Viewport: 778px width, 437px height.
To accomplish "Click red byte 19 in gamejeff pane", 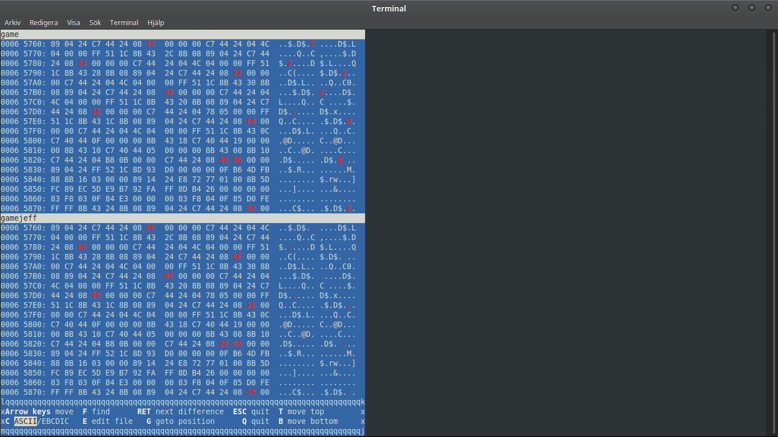I will tap(251, 392).
